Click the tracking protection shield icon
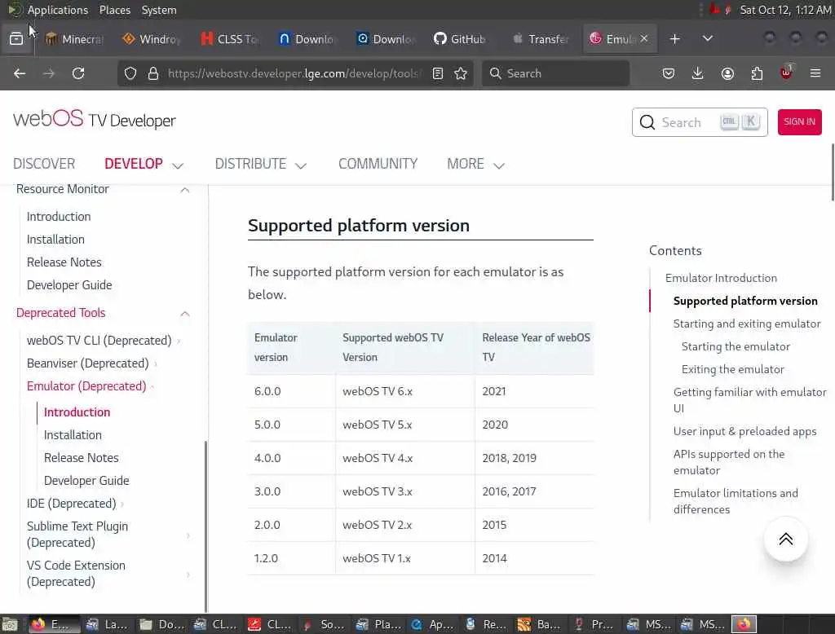The image size is (835, 634). 130,73
